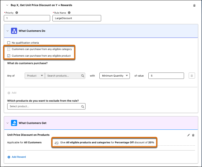Click the Add criteria button
202x167 pixels.
click(12, 93)
